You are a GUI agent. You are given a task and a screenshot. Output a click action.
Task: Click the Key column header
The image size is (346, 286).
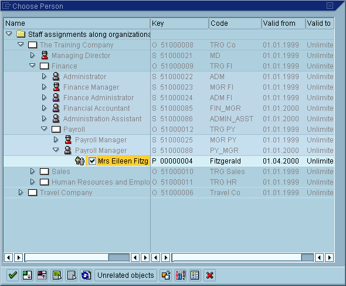tap(179, 23)
